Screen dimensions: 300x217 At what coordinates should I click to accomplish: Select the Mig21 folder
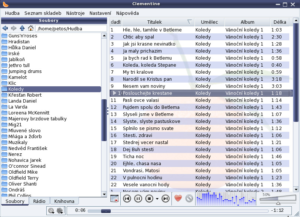(51, 124)
